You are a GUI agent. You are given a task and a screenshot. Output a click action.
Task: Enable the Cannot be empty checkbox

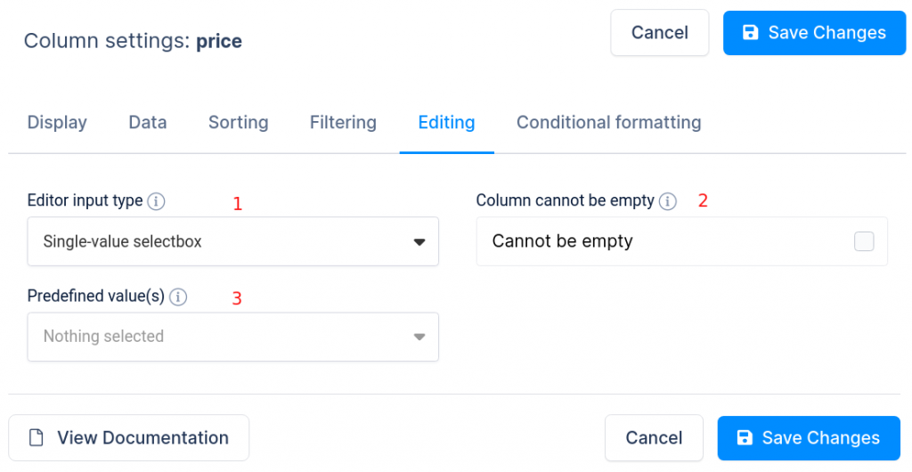click(864, 241)
